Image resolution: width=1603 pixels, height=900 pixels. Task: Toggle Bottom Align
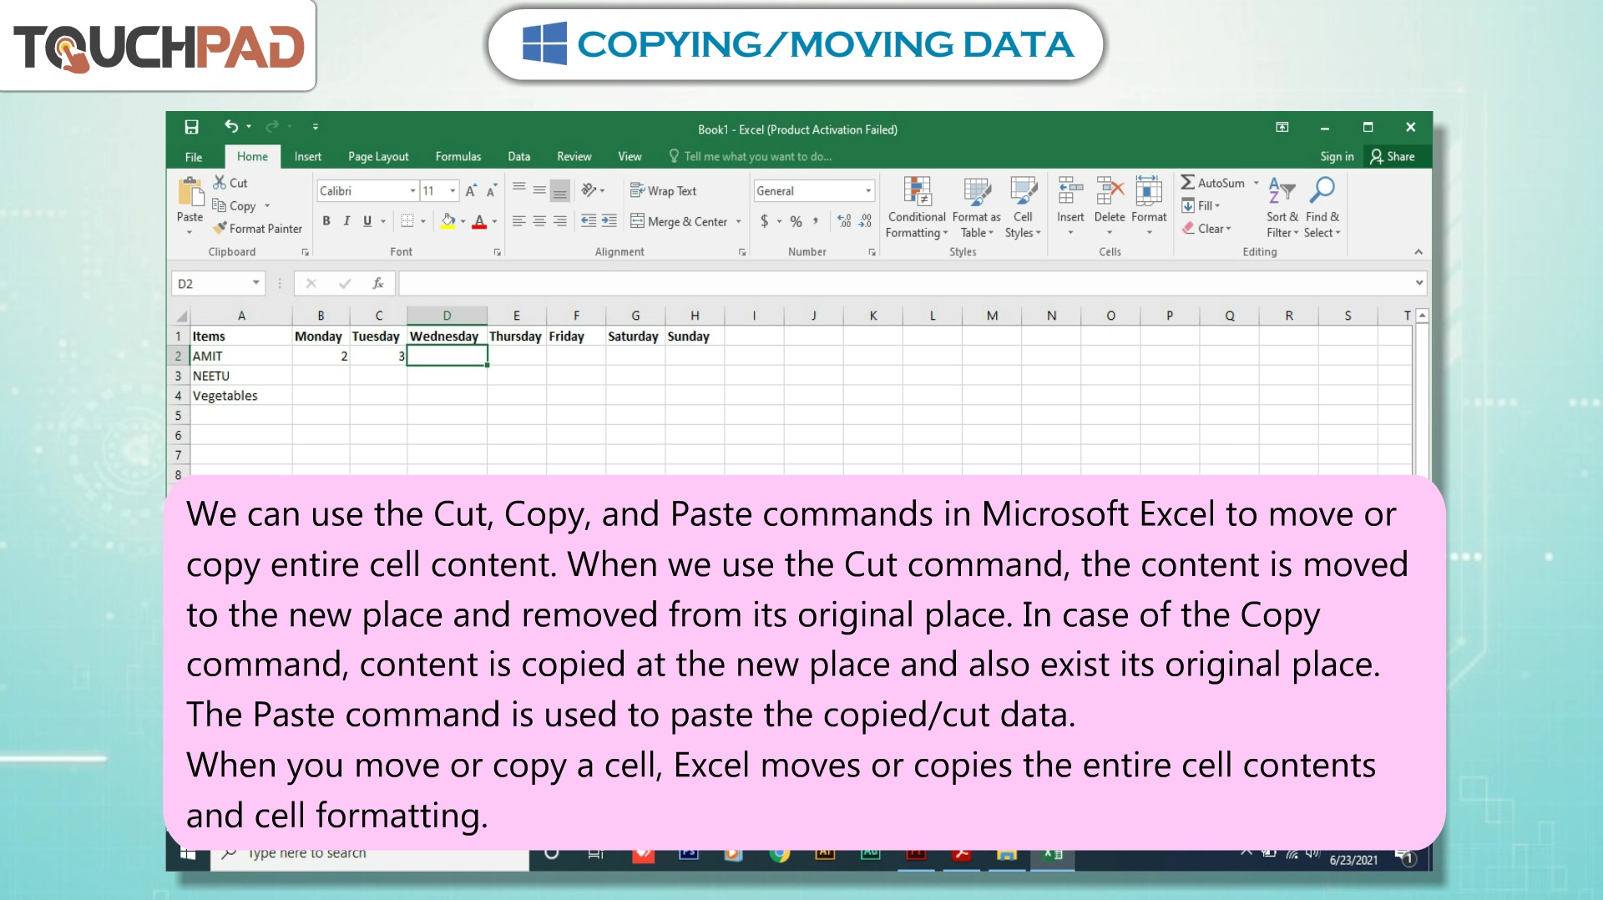(x=559, y=191)
